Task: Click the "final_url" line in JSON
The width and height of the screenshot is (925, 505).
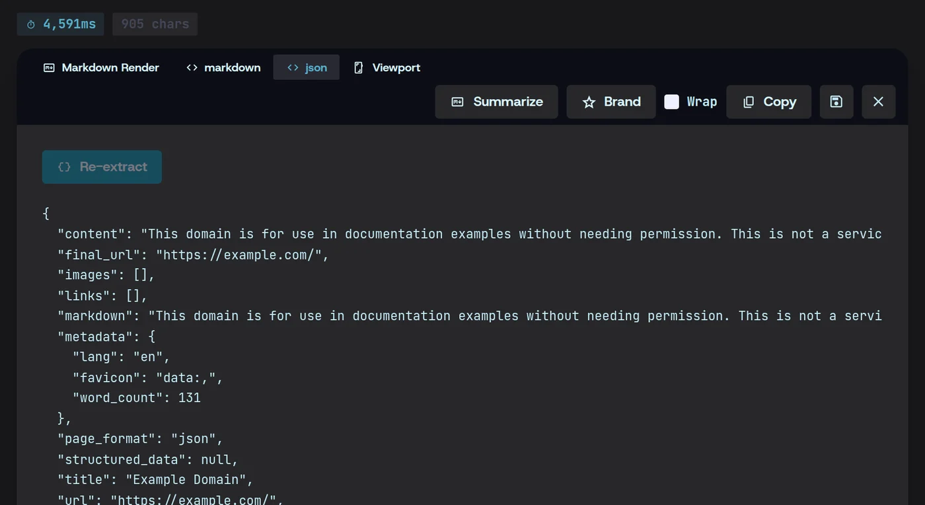Action: (x=193, y=255)
